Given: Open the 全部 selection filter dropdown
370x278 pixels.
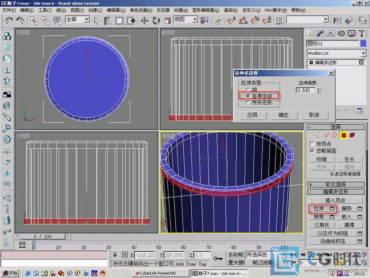Looking at the screenshot, I should (87, 19).
